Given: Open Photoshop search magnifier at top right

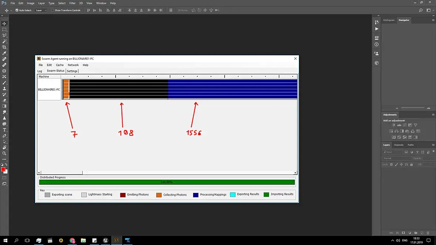Looking at the screenshot, I should point(421,10).
